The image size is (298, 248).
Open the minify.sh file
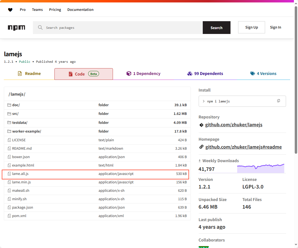click(x=19, y=199)
